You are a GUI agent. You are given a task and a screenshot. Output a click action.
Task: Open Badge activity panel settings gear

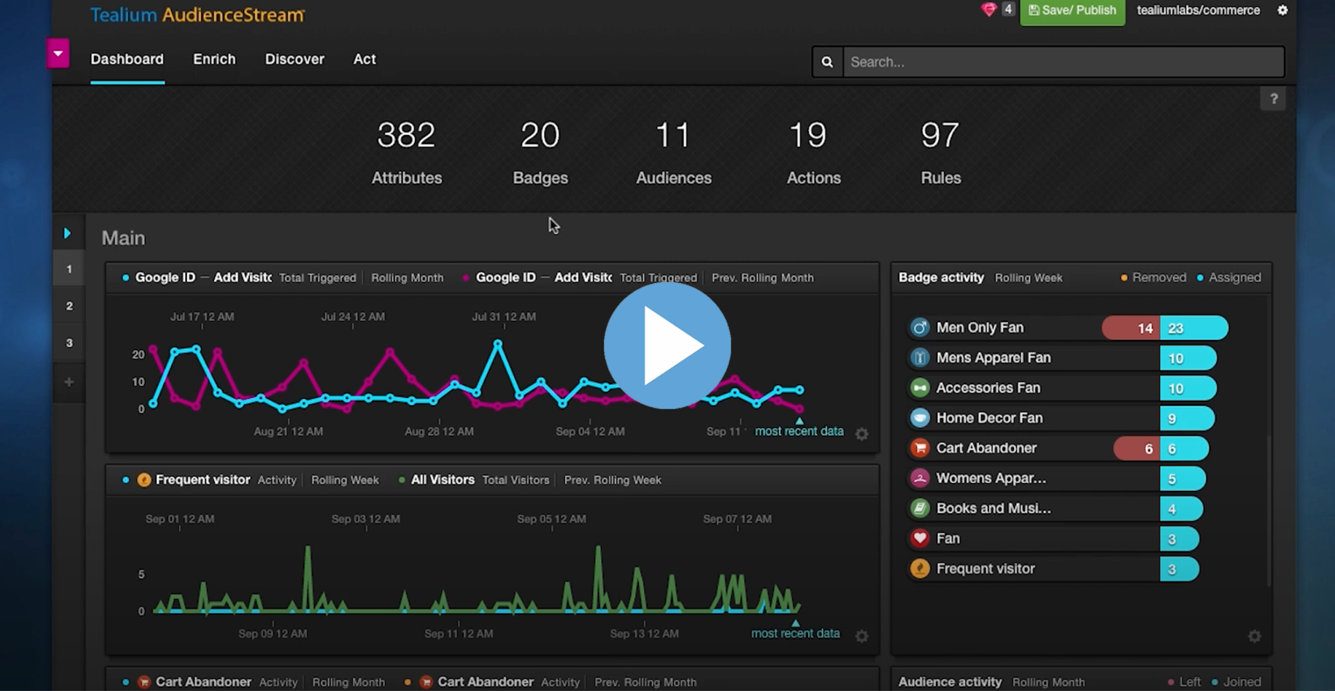tap(1254, 636)
